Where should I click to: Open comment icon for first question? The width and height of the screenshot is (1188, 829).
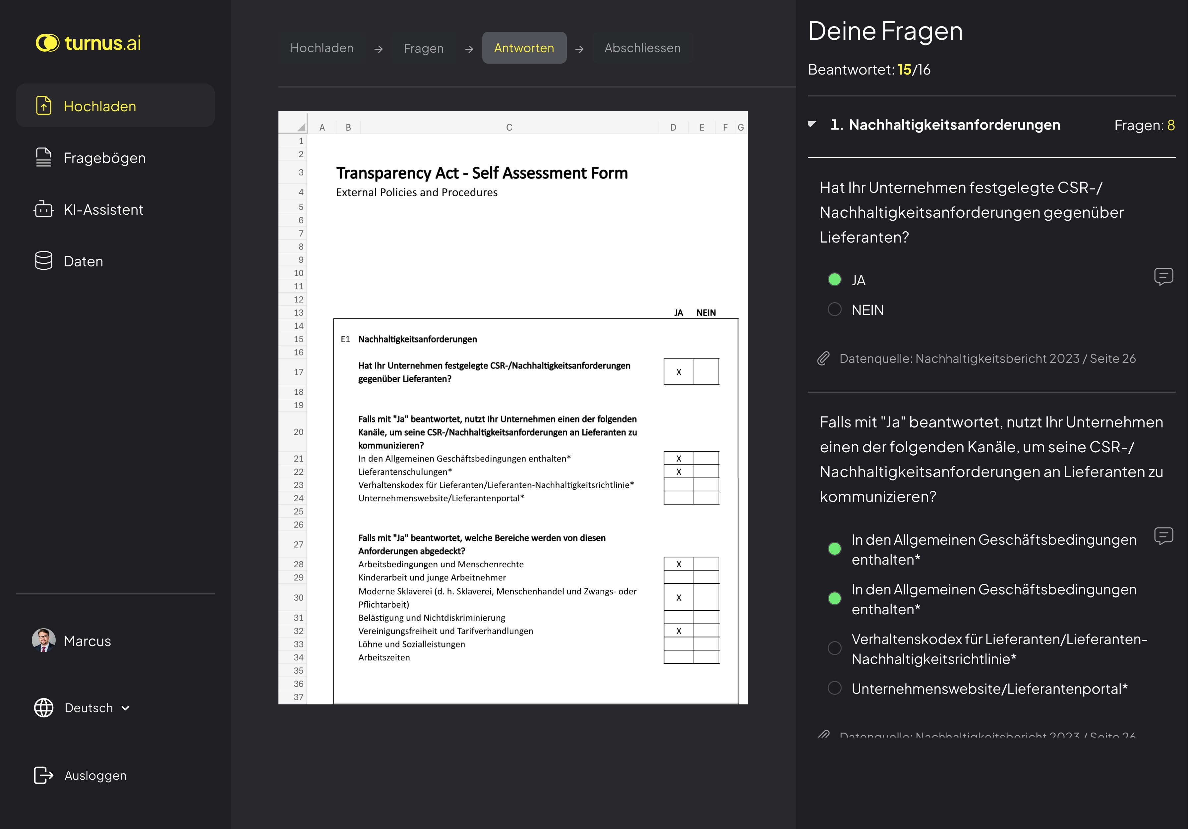[x=1163, y=277]
